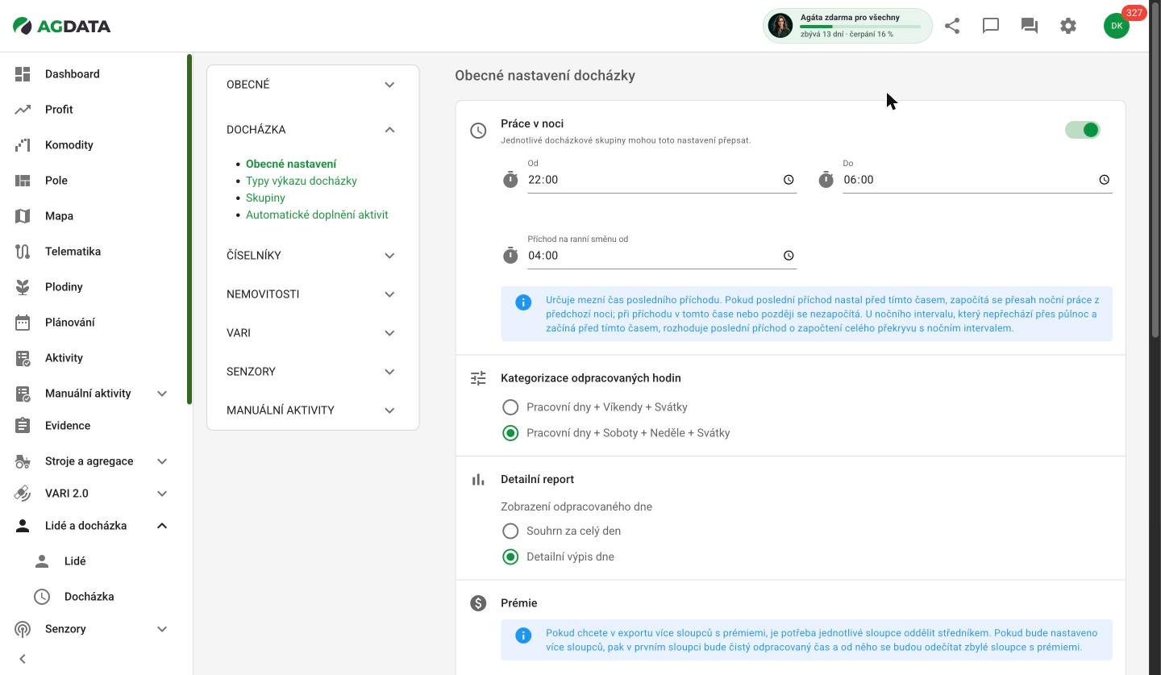The width and height of the screenshot is (1161, 675).
Task: Click the DK user avatar
Action: (1117, 26)
